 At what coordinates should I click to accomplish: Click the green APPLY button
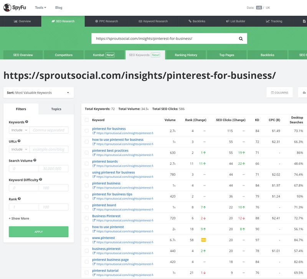(39, 232)
